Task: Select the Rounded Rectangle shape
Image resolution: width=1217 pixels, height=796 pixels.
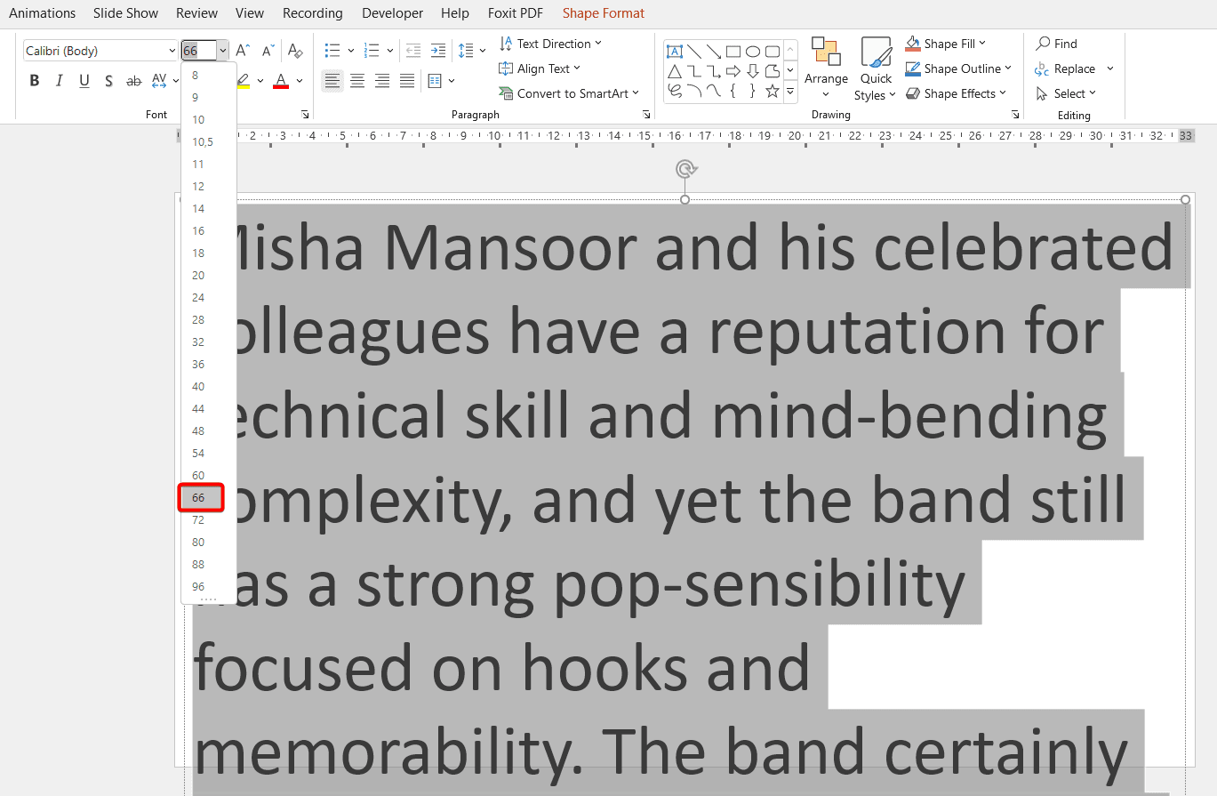Action: 773,52
